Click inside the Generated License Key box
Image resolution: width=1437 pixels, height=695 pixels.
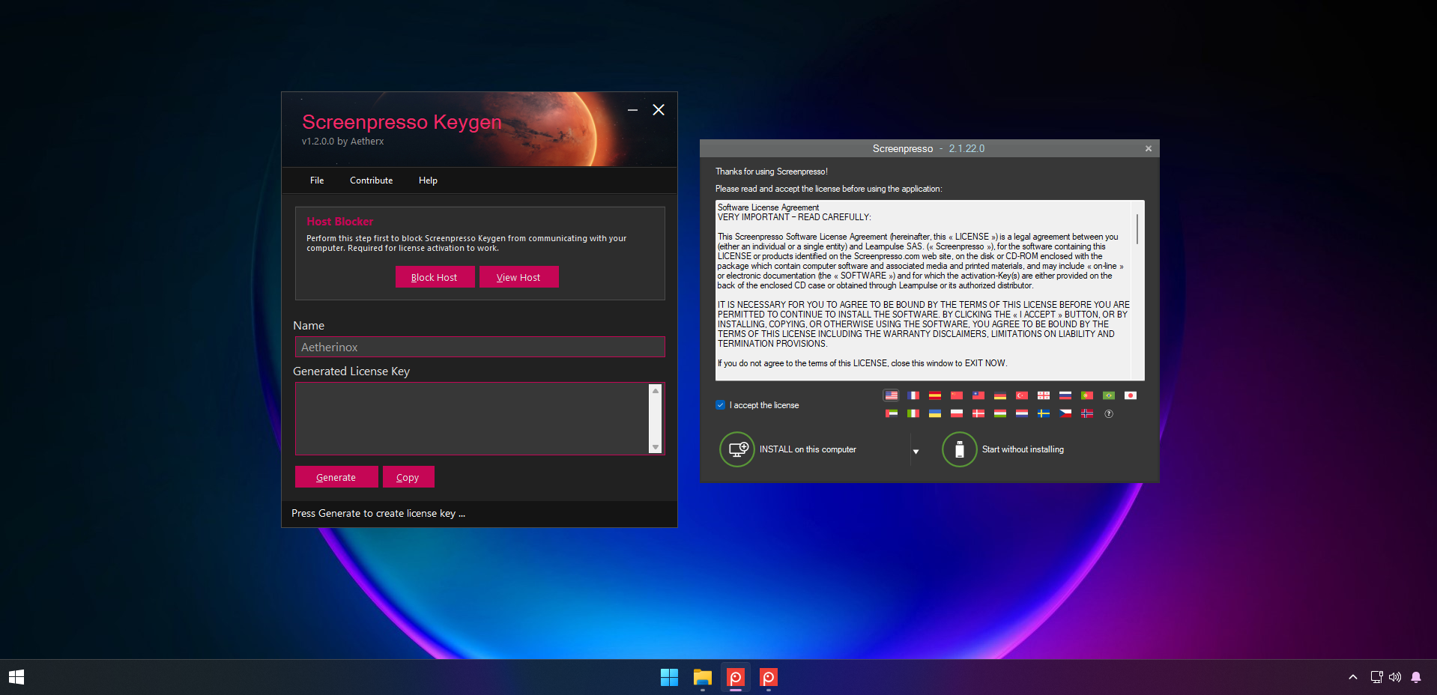tap(473, 419)
